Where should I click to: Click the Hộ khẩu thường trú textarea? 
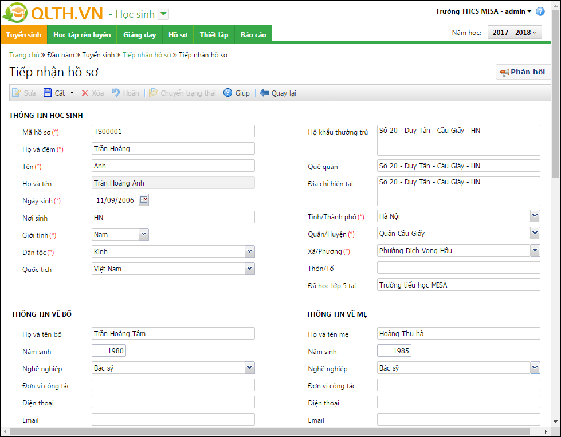point(458,140)
